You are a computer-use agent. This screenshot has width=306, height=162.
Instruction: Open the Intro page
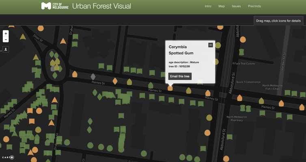click(x=208, y=6)
